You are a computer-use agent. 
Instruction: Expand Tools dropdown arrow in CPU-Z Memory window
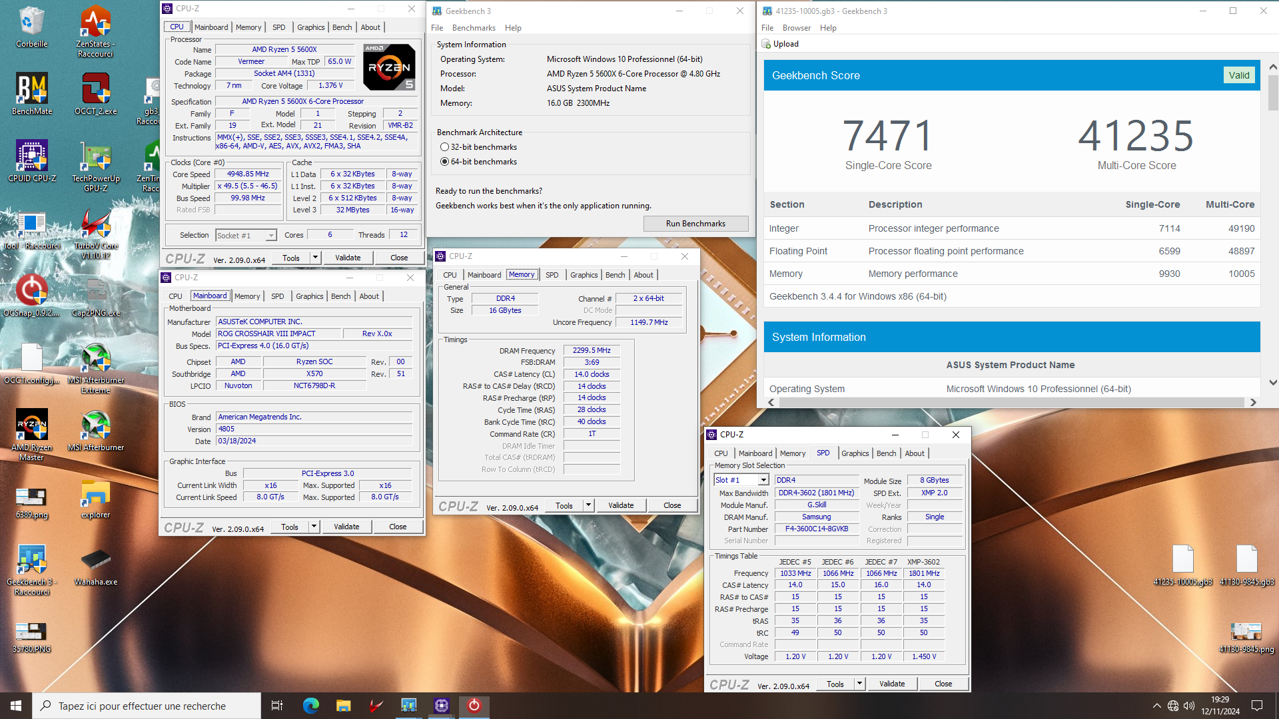[x=588, y=505]
